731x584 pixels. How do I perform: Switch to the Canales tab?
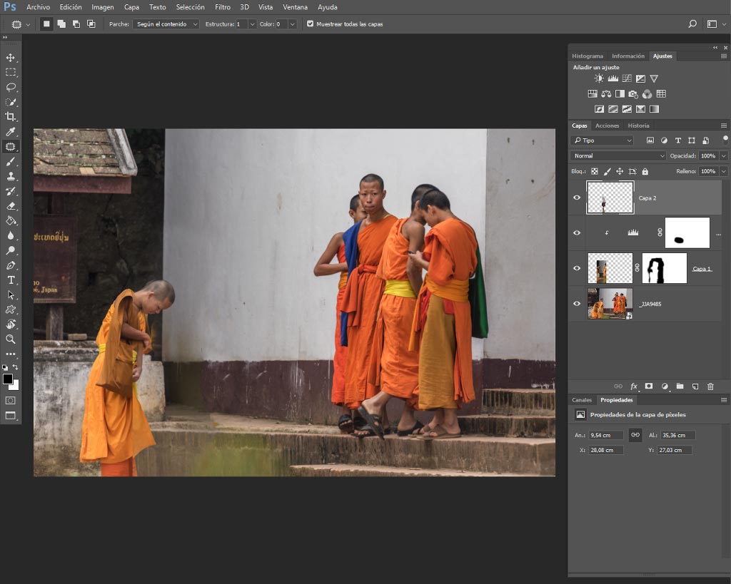[x=581, y=400]
